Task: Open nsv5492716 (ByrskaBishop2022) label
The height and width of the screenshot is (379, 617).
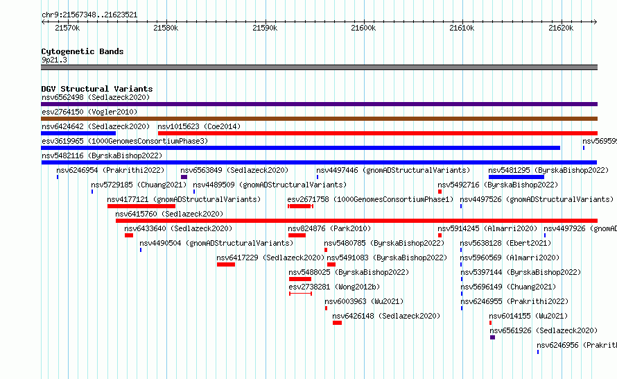Action: click(x=498, y=185)
